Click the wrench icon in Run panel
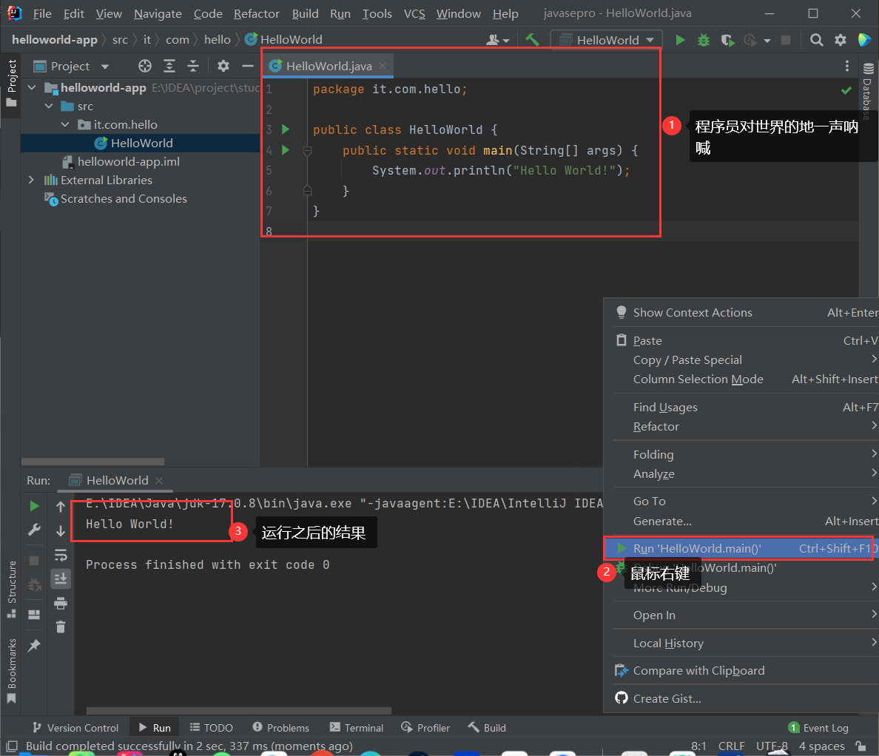879x756 pixels. tap(34, 530)
